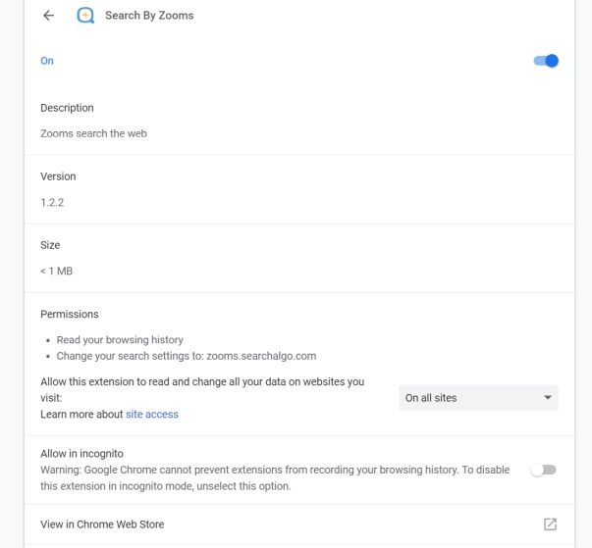This screenshot has width=592, height=548.
Task: Turn off the Search By Zooms extension toggle
Action: pos(545,61)
